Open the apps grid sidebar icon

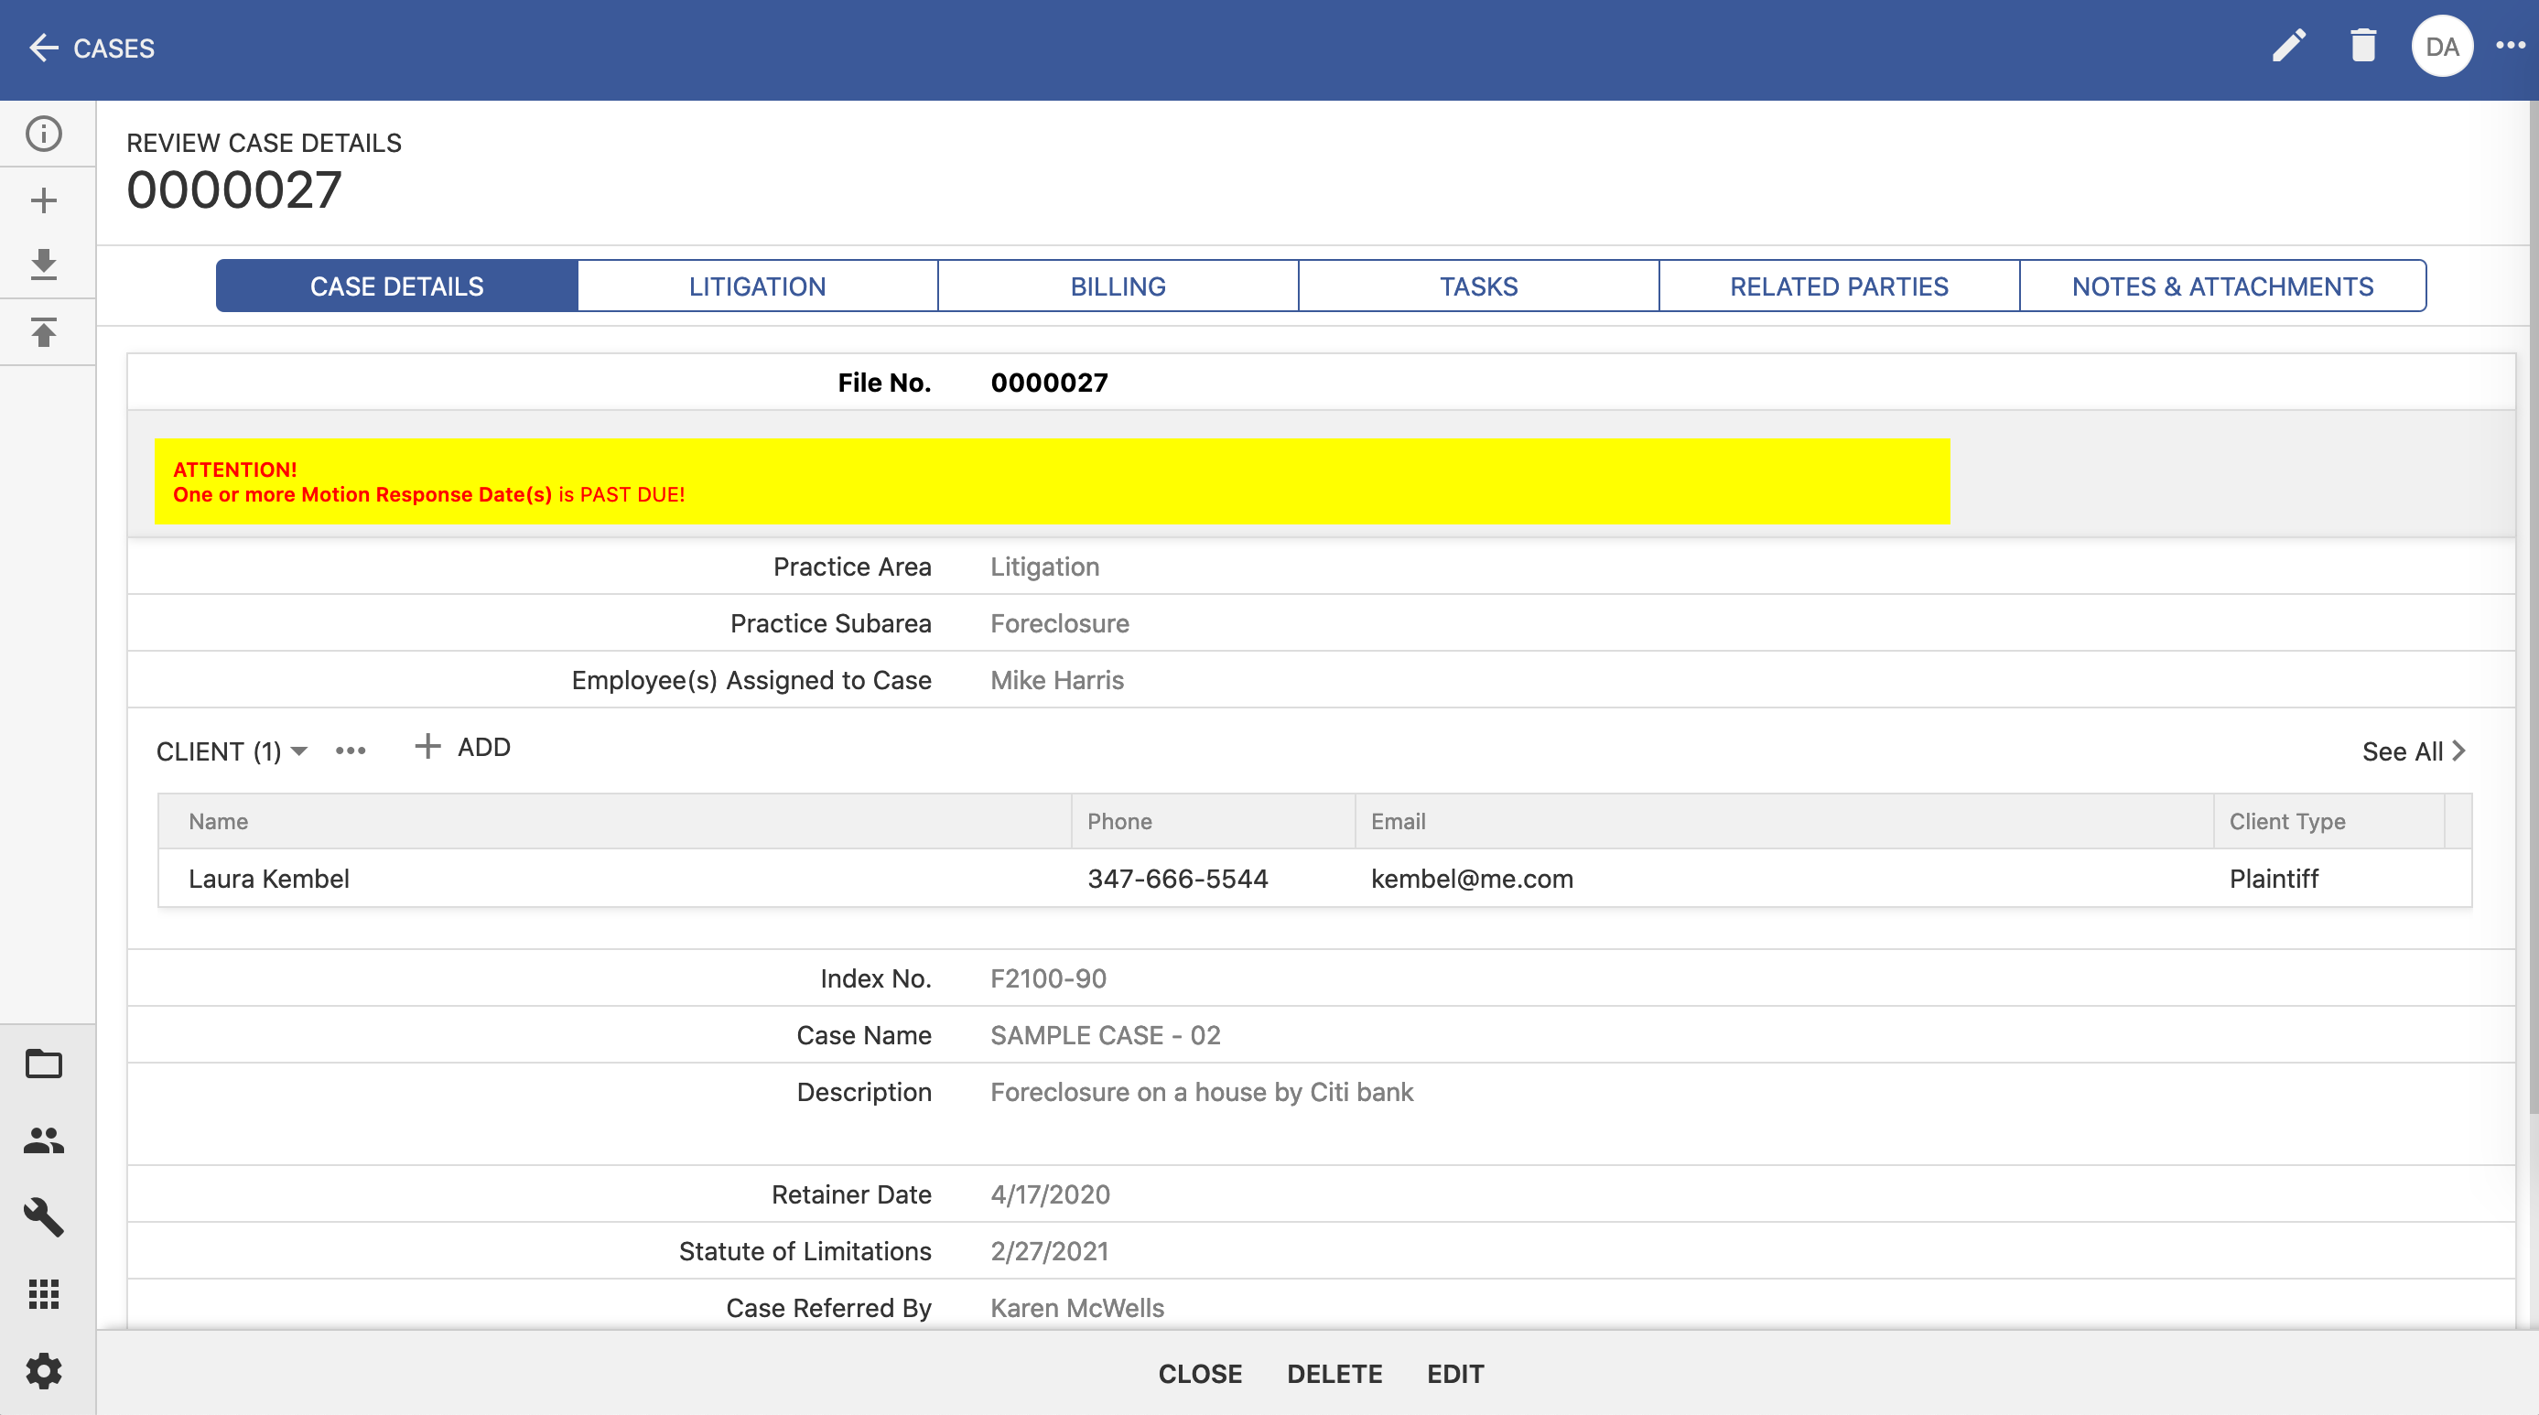pyautogui.click(x=43, y=1294)
